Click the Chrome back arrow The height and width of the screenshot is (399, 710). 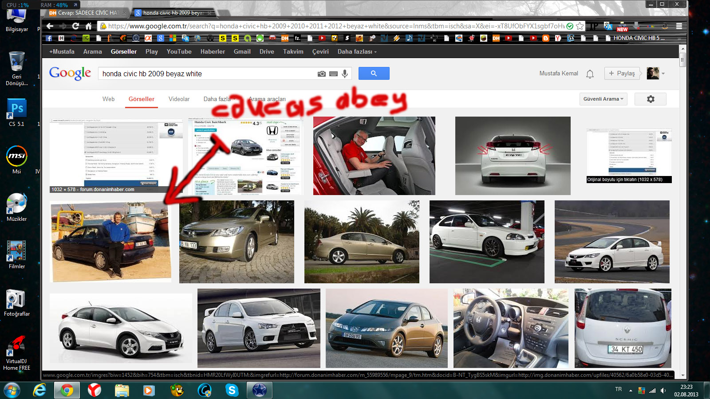[x=50, y=26]
